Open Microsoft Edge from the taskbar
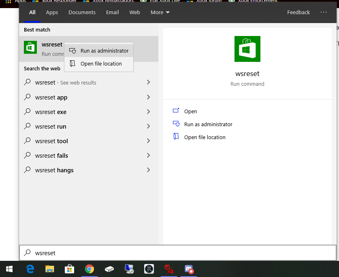The image size is (339, 277). coord(30,269)
